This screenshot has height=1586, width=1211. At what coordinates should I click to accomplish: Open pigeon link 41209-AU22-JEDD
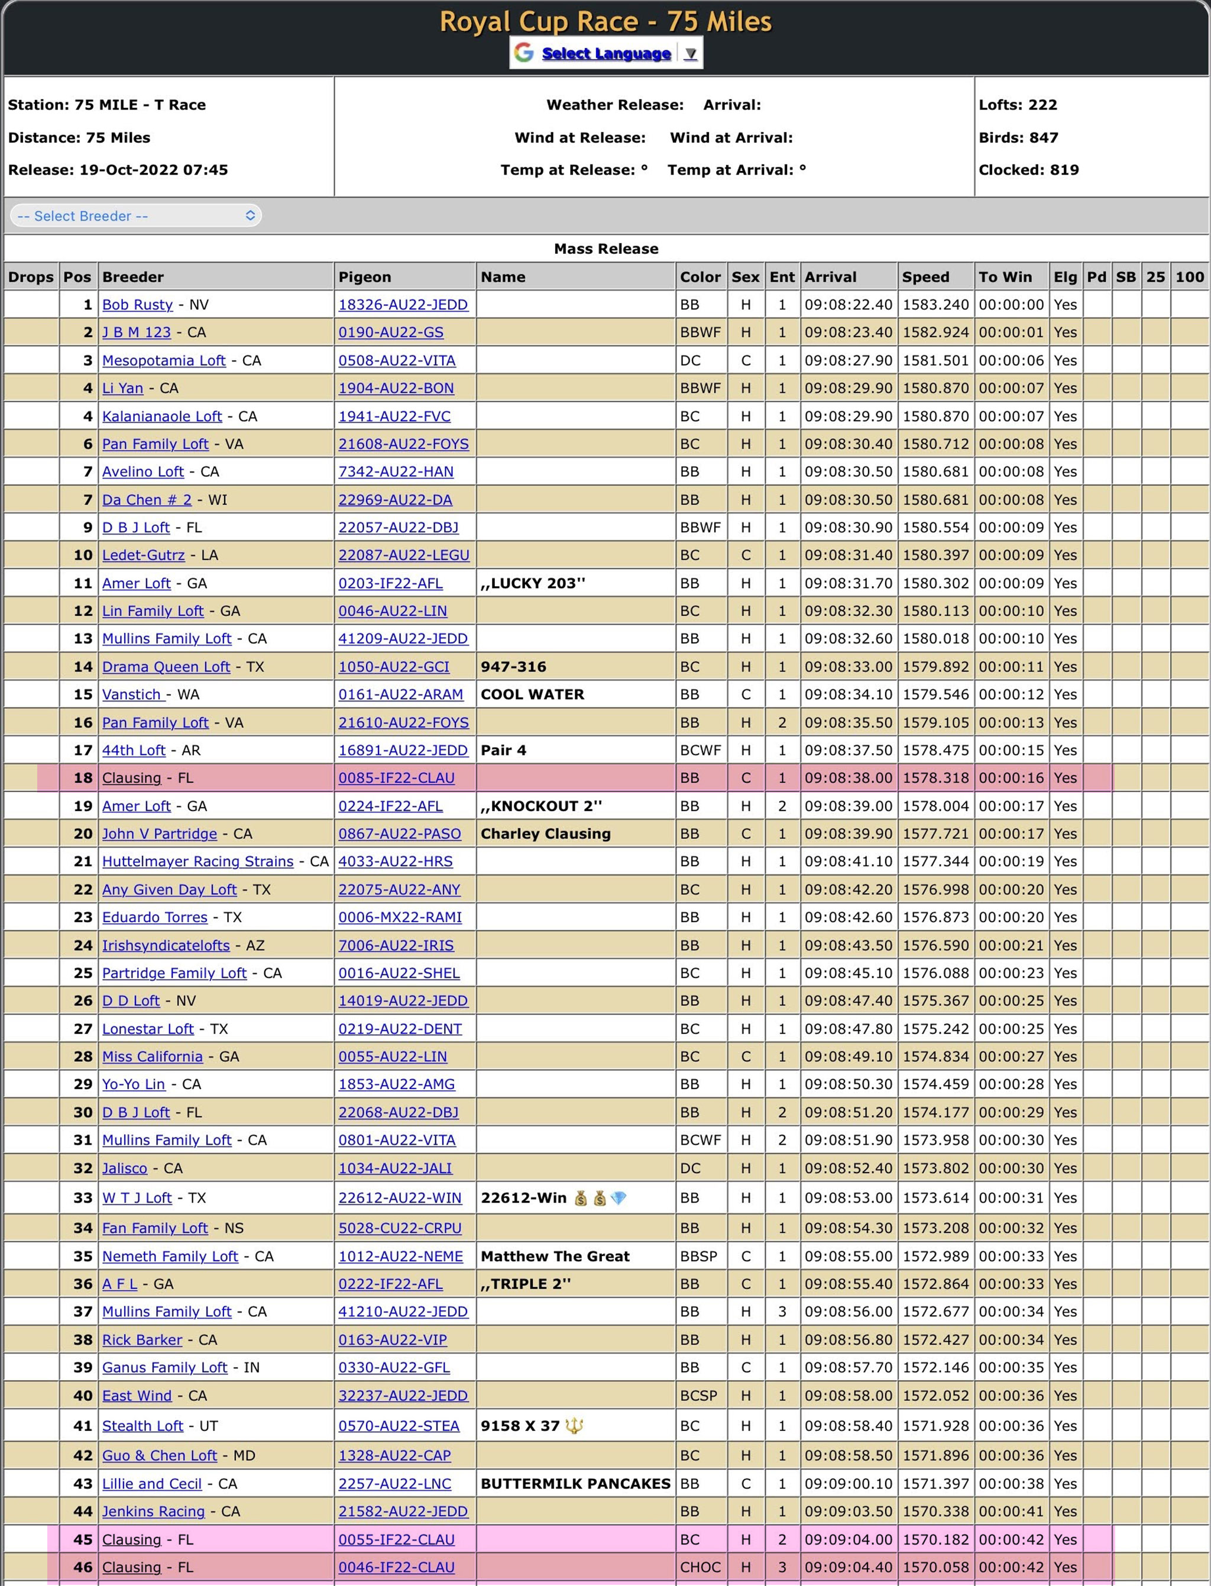[403, 639]
